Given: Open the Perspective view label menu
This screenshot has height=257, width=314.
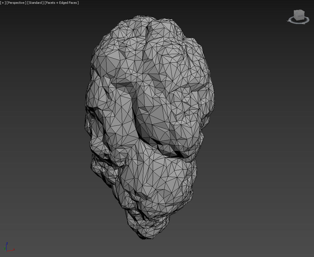Looking at the screenshot, I should (16, 3).
